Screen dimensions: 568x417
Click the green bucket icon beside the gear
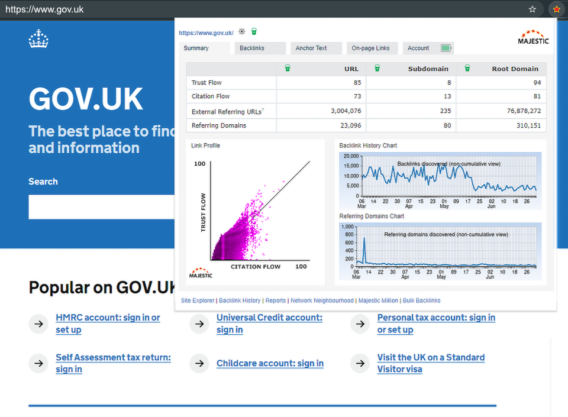coord(254,32)
